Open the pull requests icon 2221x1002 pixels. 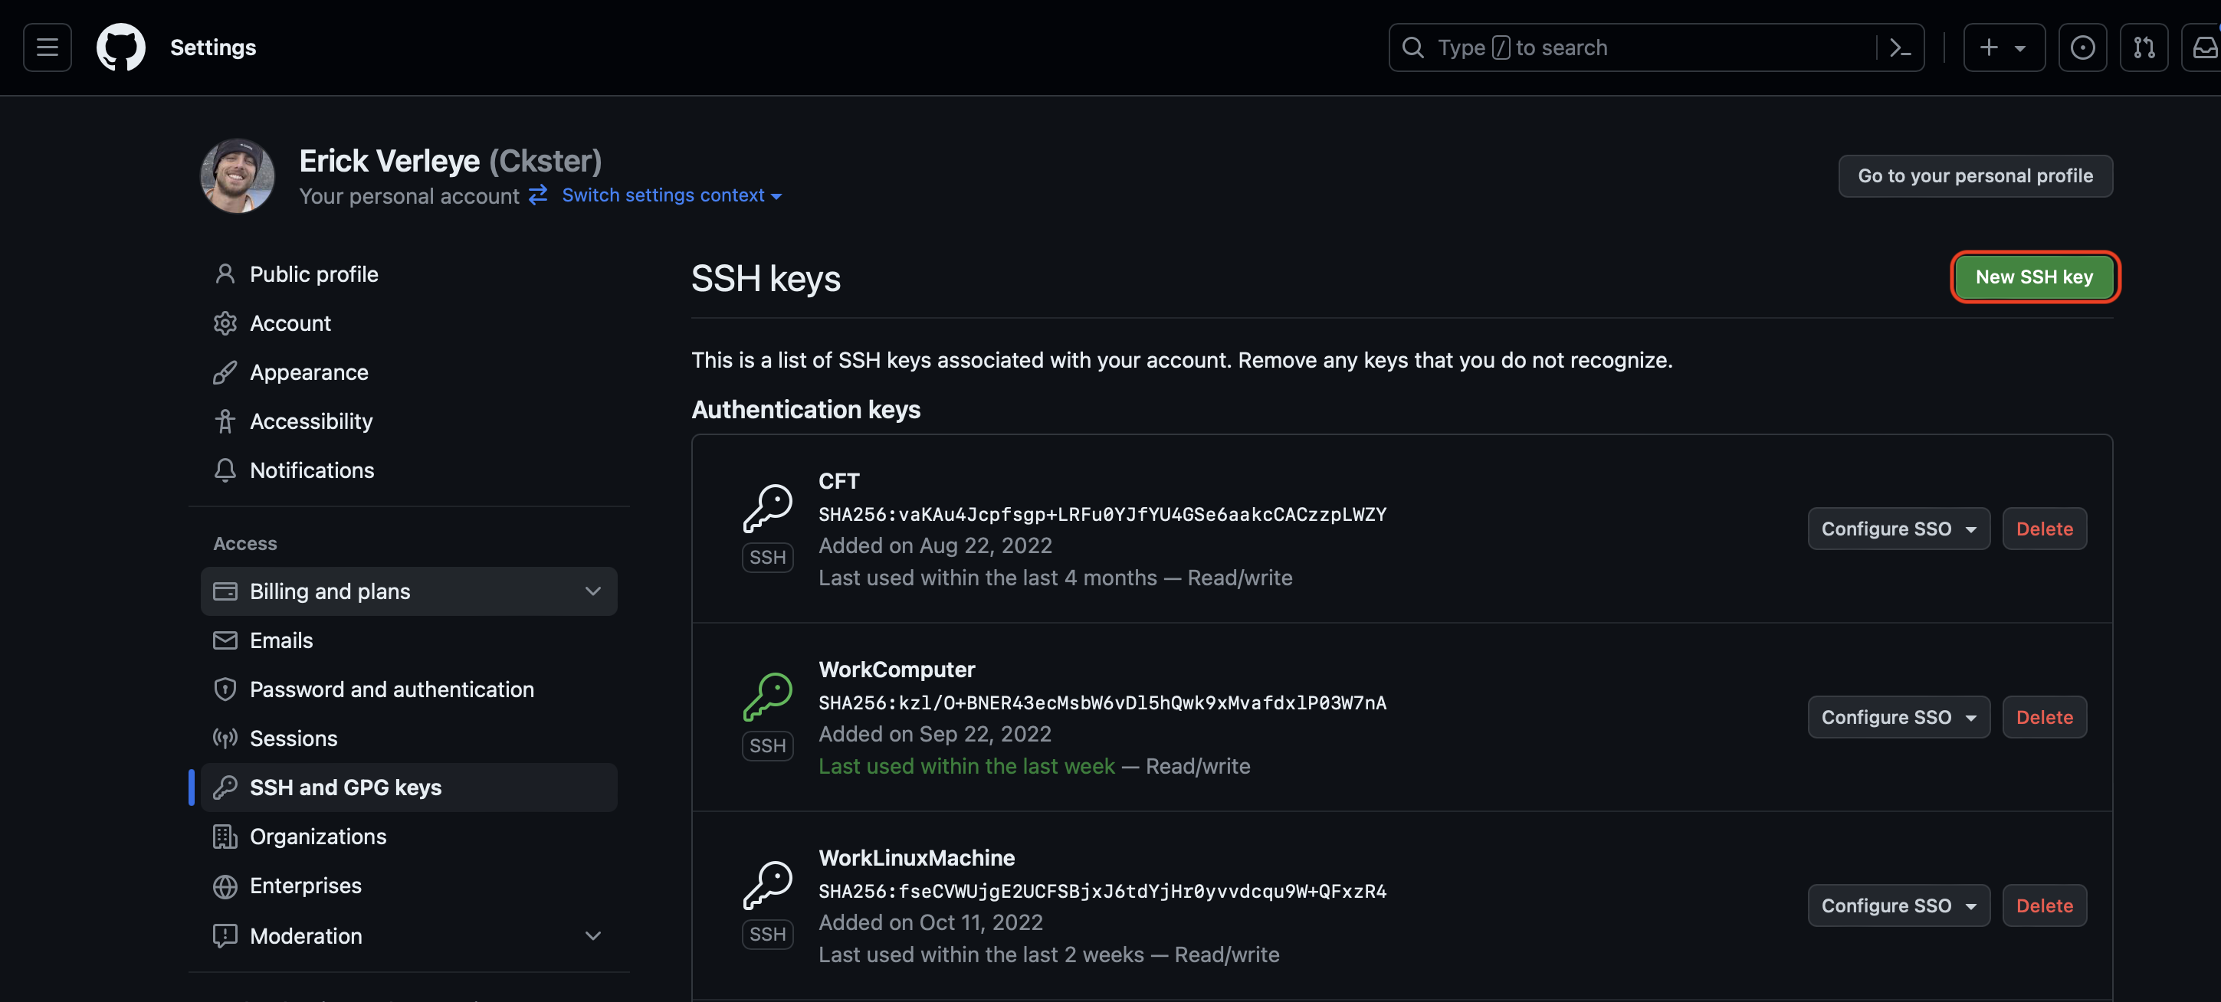click(2144, 47)
